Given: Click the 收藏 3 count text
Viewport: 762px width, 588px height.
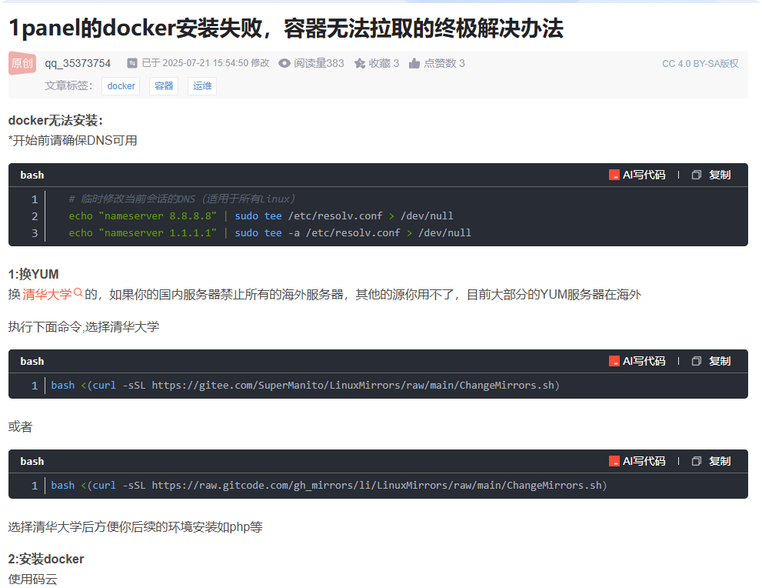Looking at the screenshot, I should pos(384,63).
